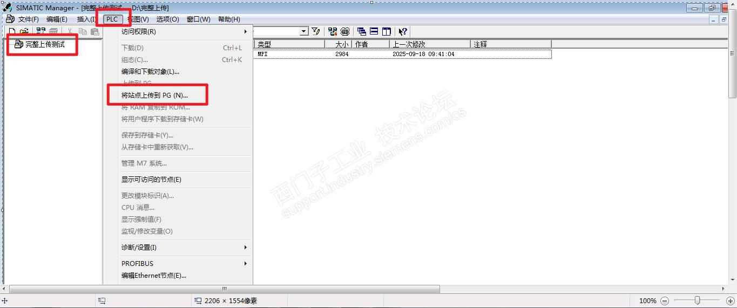This screenshot has height=308, width=737.
Task: Open the 文件(F) menu
Action: (29, 19)
